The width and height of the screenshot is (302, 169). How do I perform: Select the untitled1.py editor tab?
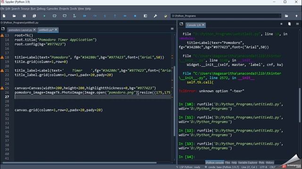pyautogui.click(x=46, y=30)
